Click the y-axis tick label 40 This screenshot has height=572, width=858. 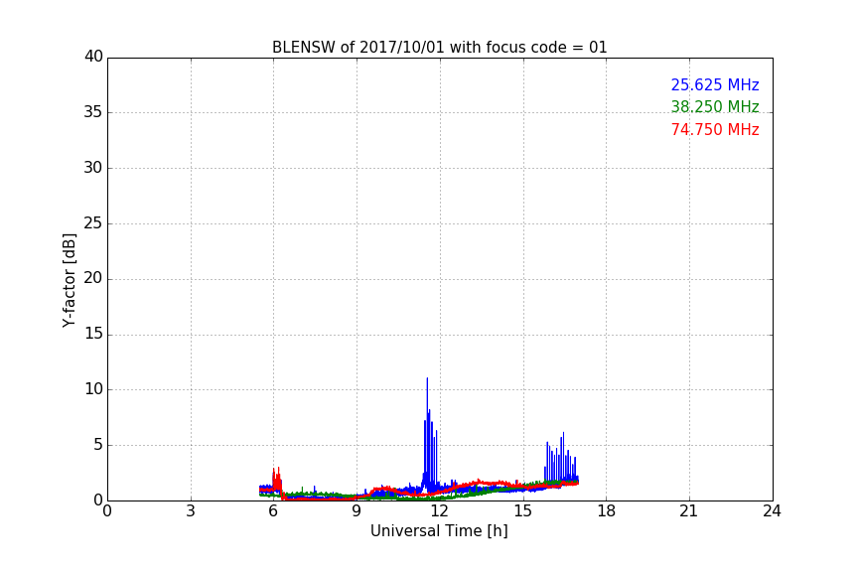tap(93, 57)
